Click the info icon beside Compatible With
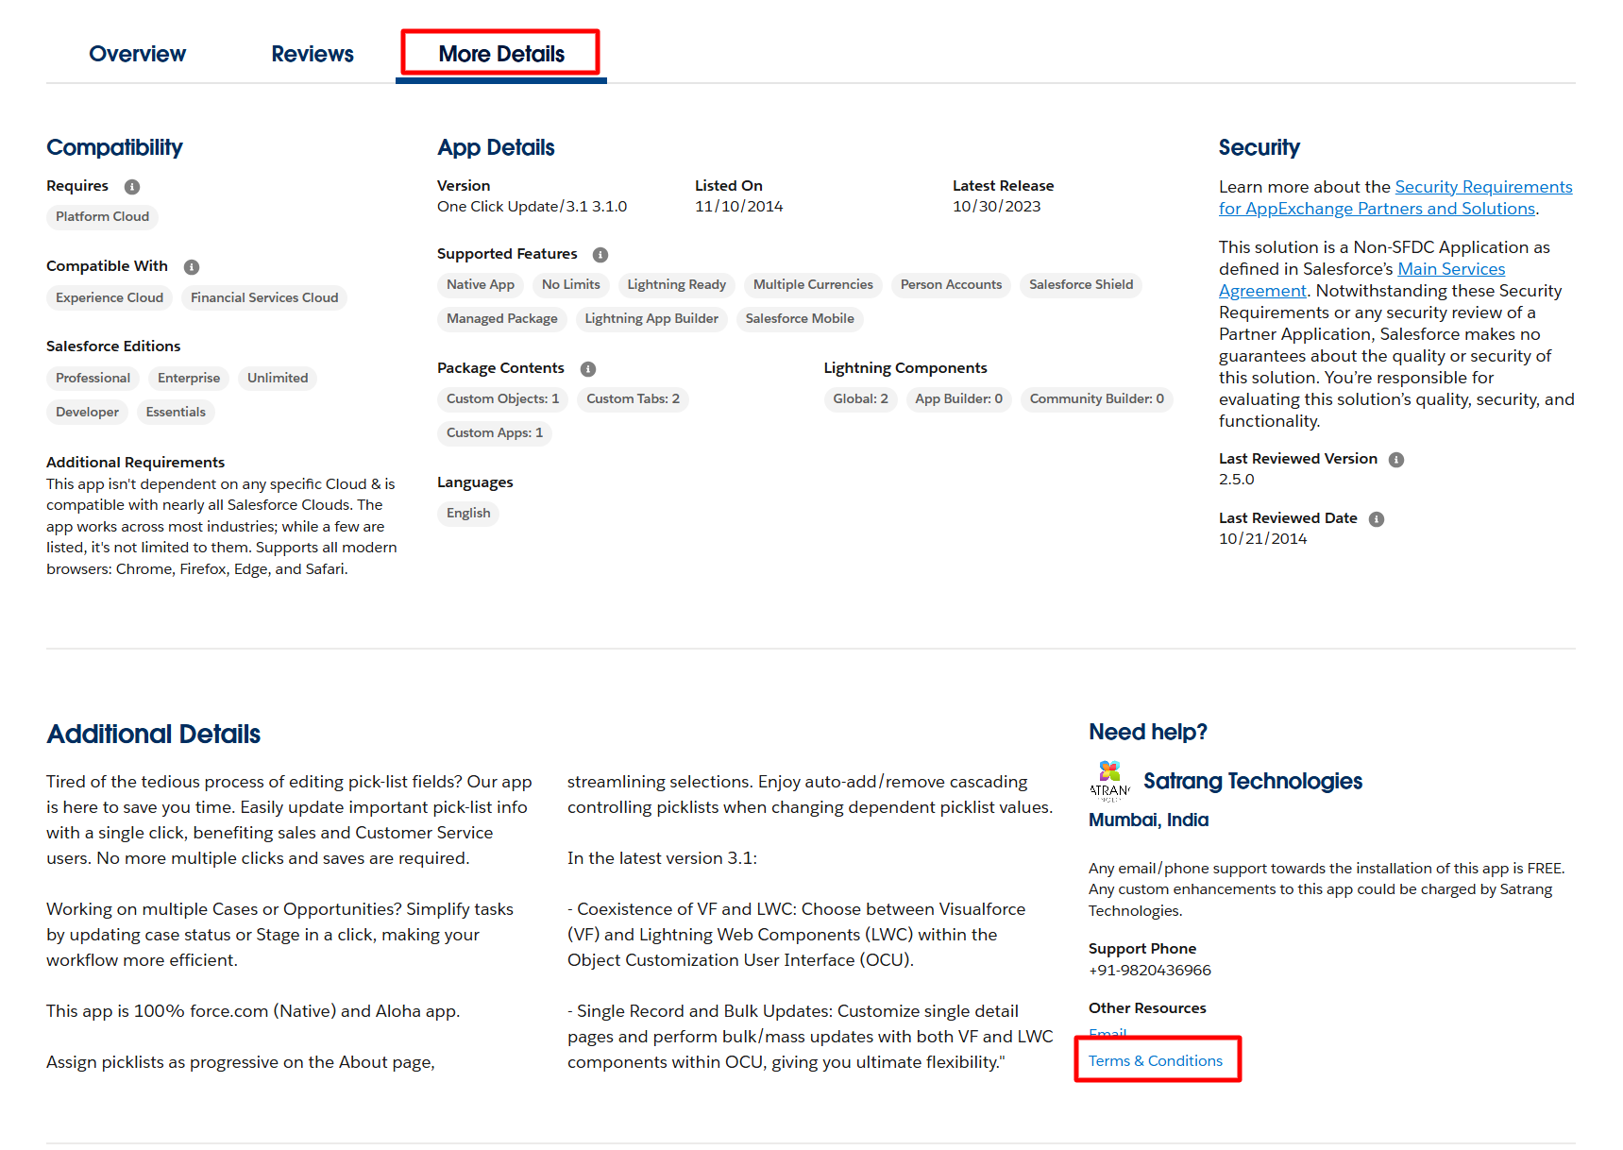 click(x=192, y=267)
